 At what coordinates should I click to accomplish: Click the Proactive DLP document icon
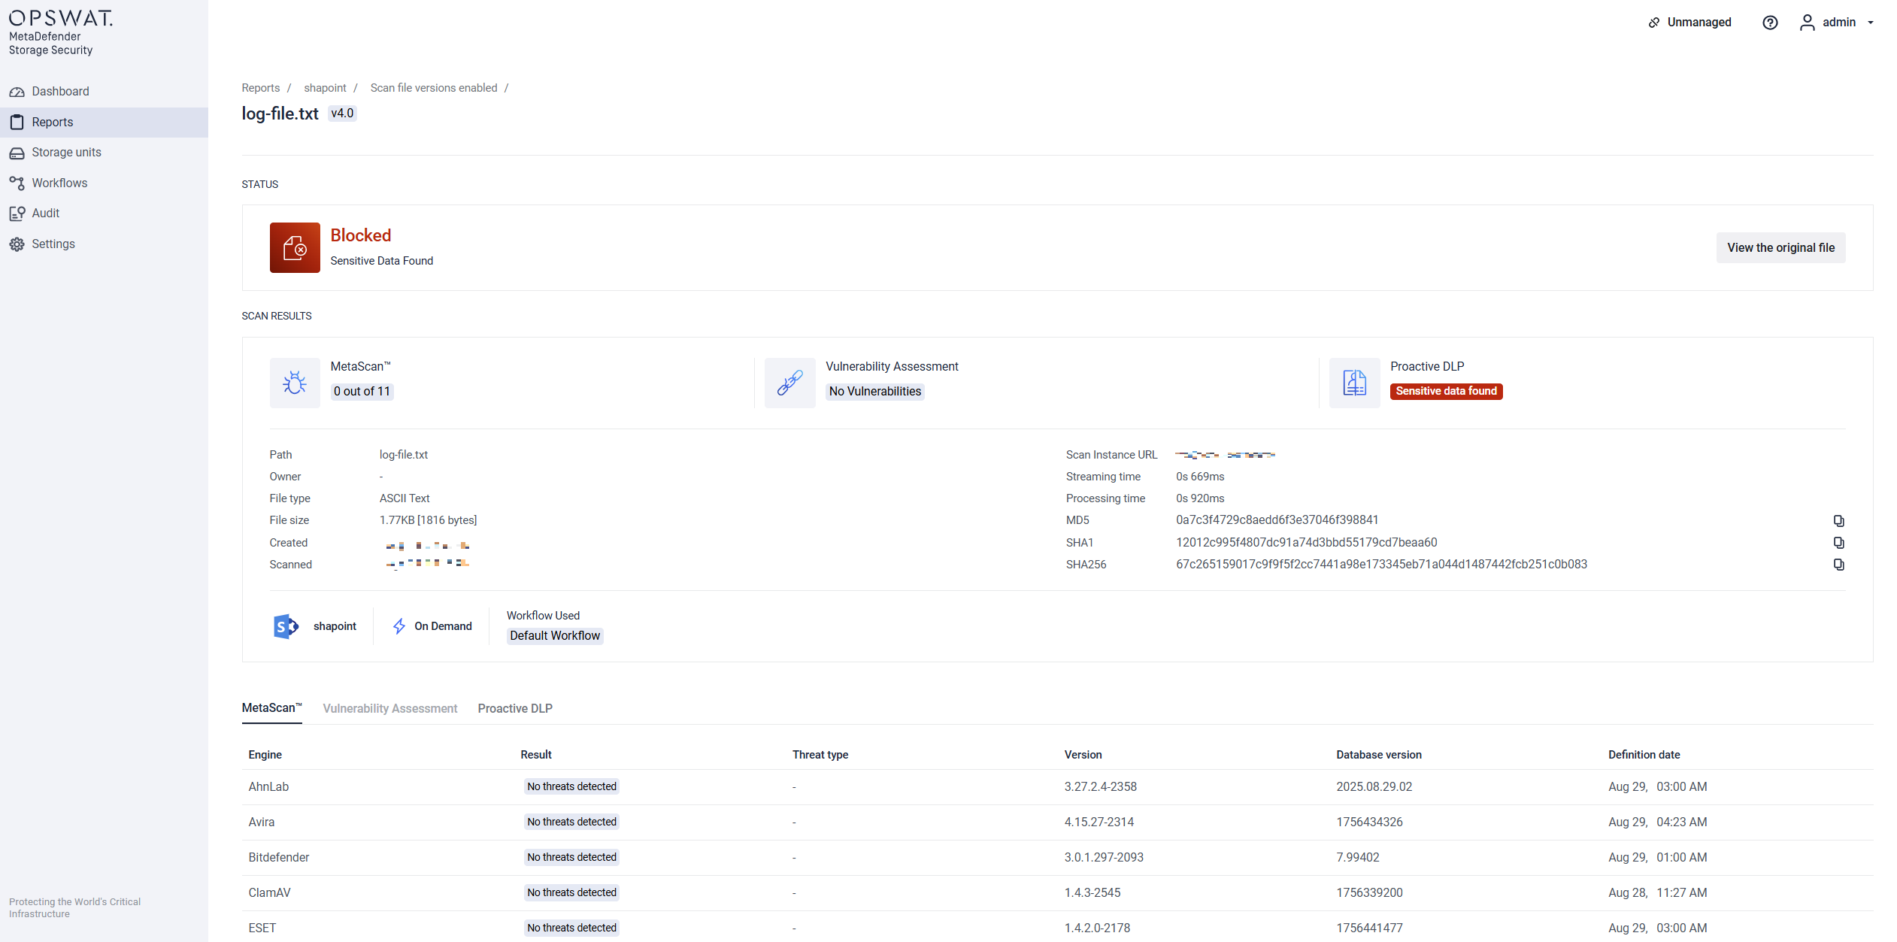[x=1354, y=383]
